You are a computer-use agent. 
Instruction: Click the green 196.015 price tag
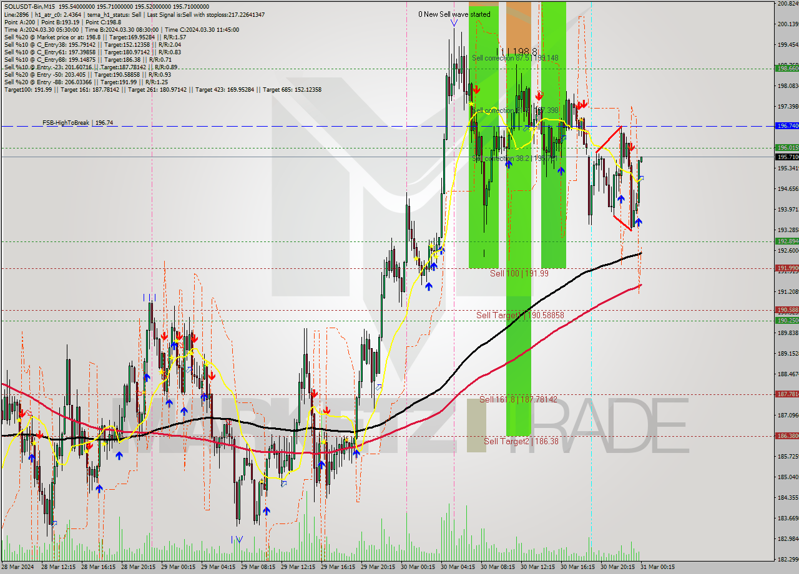tap(787, 147)
